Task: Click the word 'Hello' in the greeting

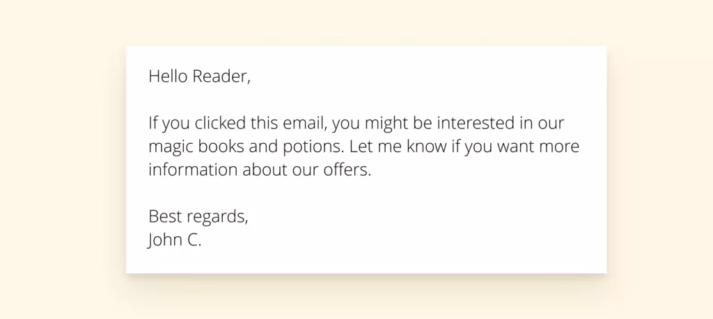Action: pyautogui.click(x=168, y=76)
